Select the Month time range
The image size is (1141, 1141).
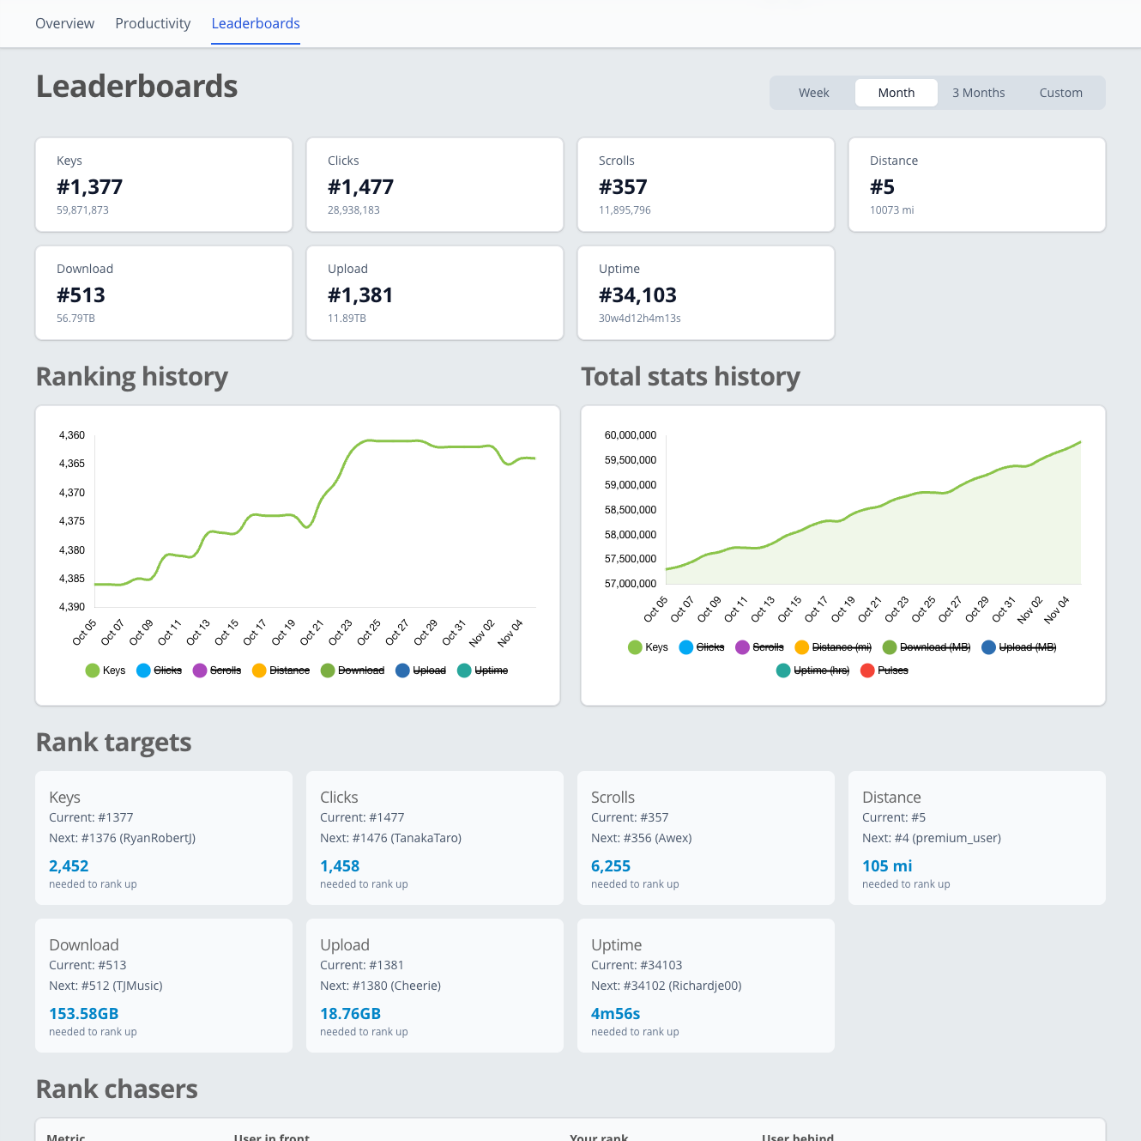point(896,92)
